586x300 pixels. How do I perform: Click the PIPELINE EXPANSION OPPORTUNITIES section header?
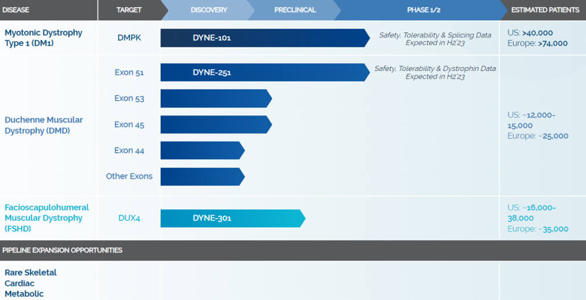(x=62, y=250)
